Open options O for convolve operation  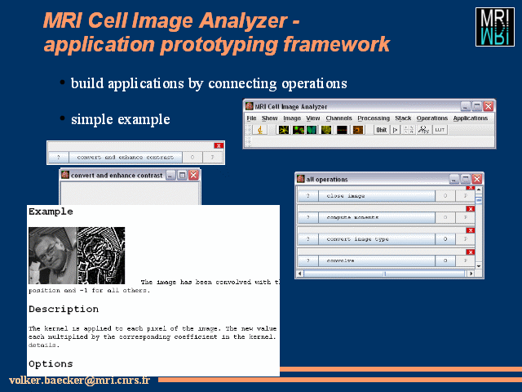(445, 261)
